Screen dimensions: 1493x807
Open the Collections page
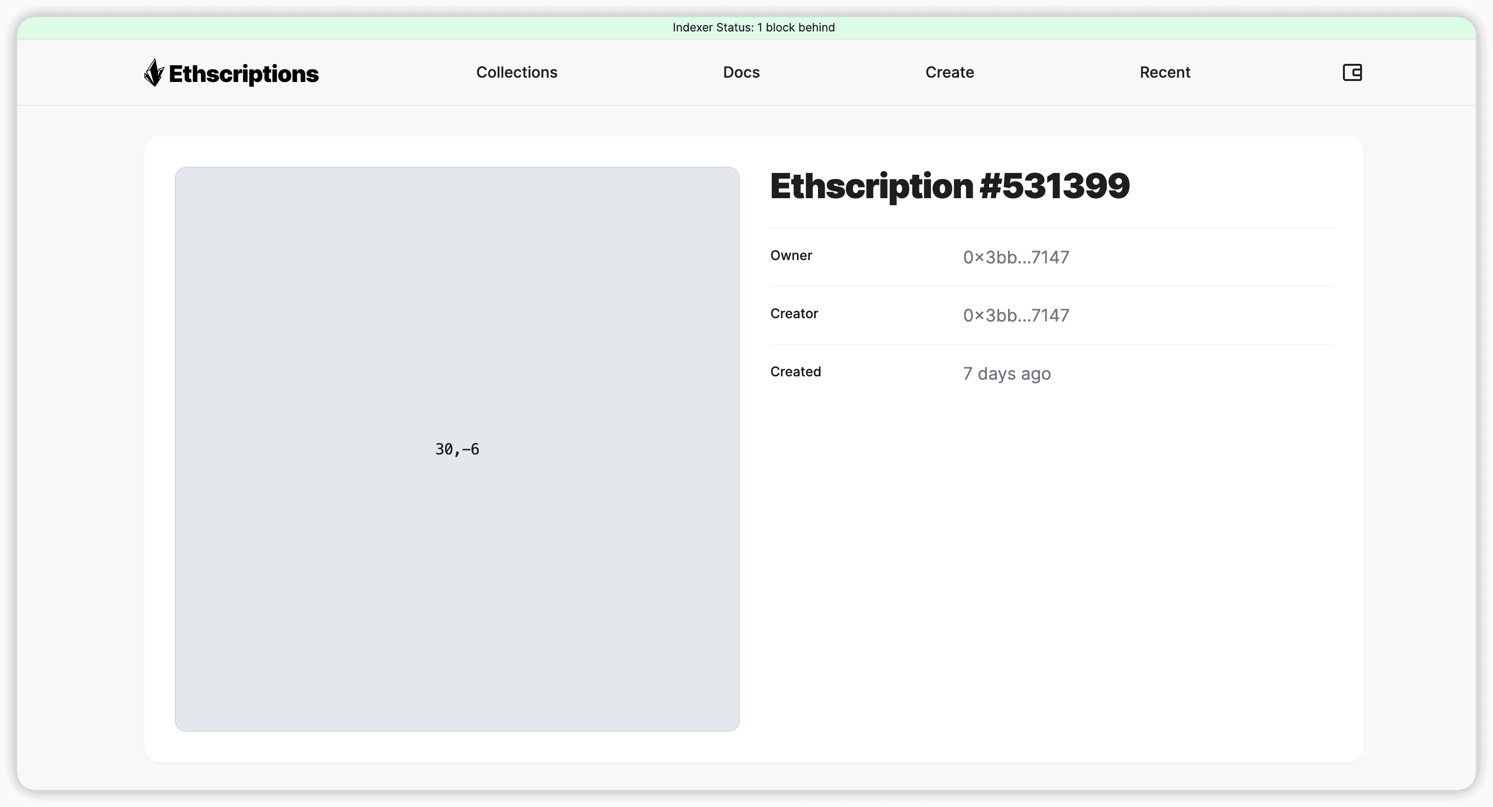[516, 72]
